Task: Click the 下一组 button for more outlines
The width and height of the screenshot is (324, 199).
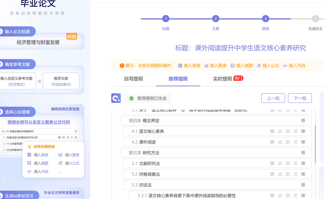Action: tap(300, 98)
